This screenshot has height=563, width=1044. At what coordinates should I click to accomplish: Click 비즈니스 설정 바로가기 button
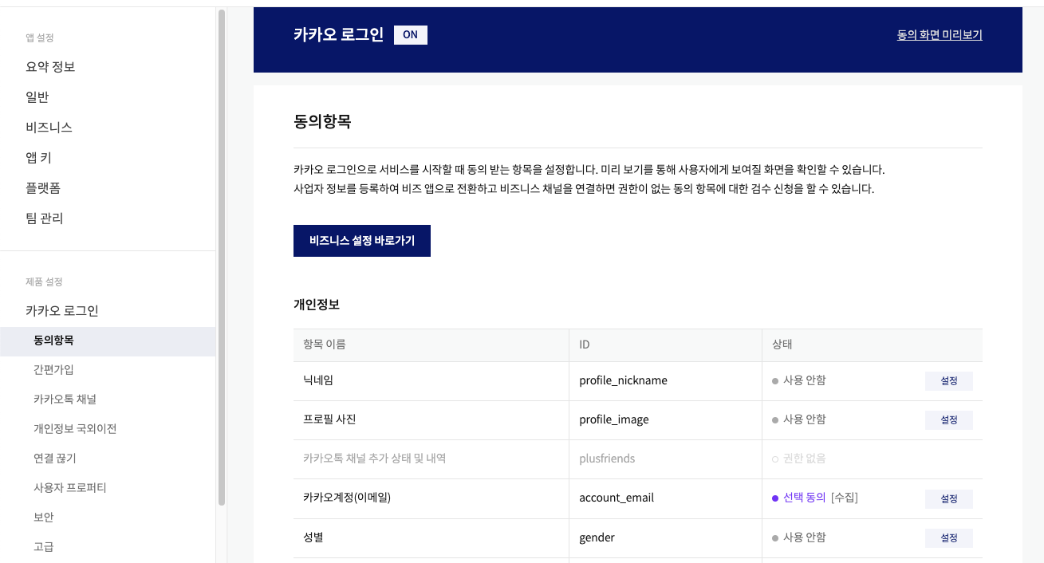(362, 241)
